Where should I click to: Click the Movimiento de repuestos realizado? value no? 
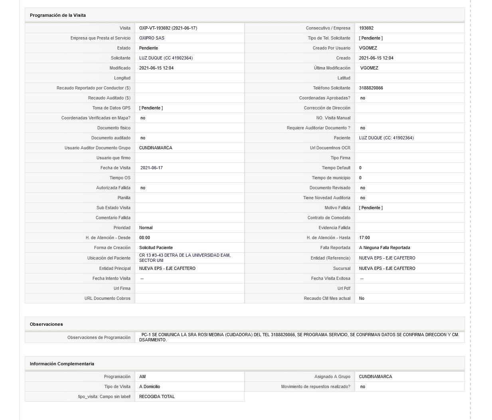363,386
